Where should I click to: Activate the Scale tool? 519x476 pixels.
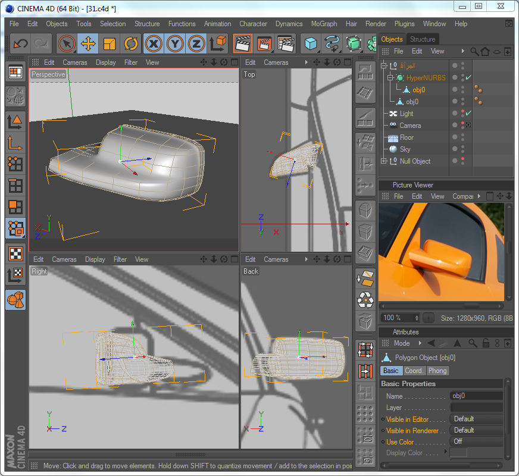tap(110, 43)
